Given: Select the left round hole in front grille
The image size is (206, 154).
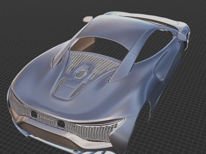Looking at the screenshot, I should [34, 115].
